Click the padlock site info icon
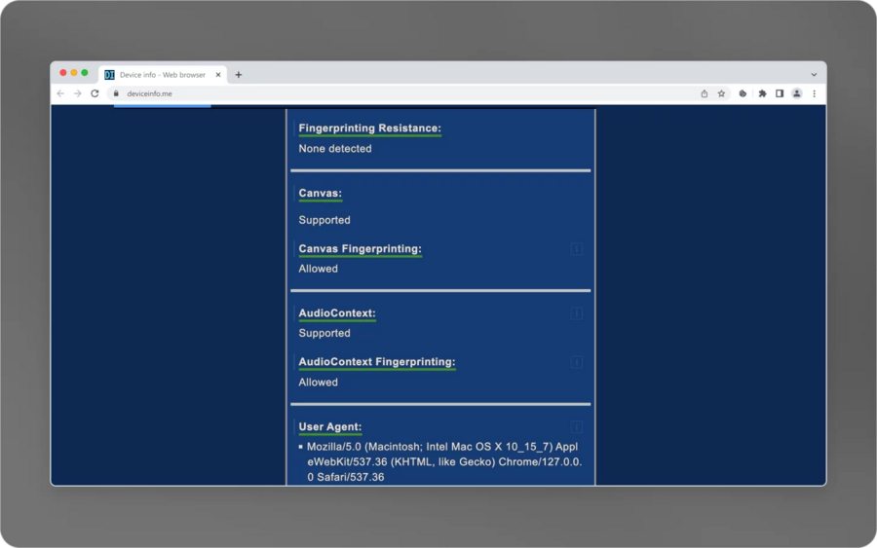Screen dimensions: 877x548 coord(116,93)
